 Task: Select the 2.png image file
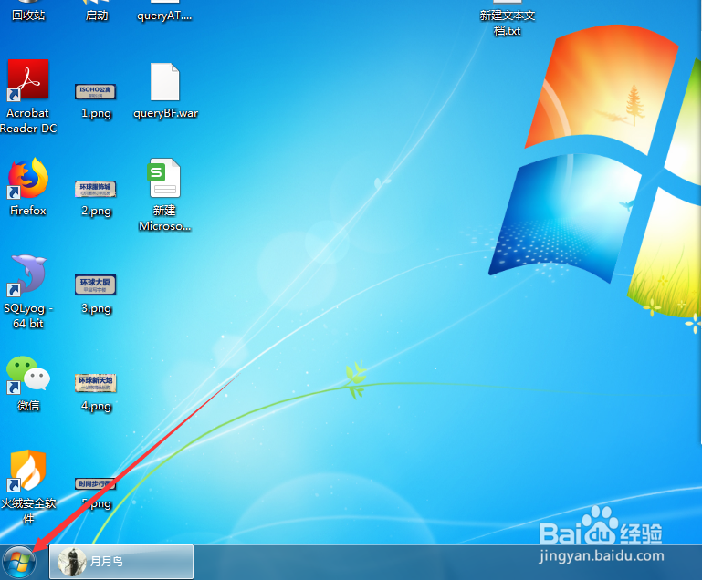96,199
